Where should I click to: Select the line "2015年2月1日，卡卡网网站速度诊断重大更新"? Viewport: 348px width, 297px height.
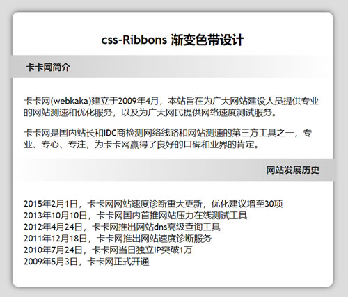(153, 204)
